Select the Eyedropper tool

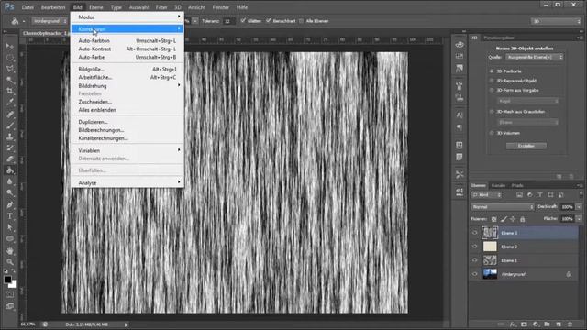point(10,102)
